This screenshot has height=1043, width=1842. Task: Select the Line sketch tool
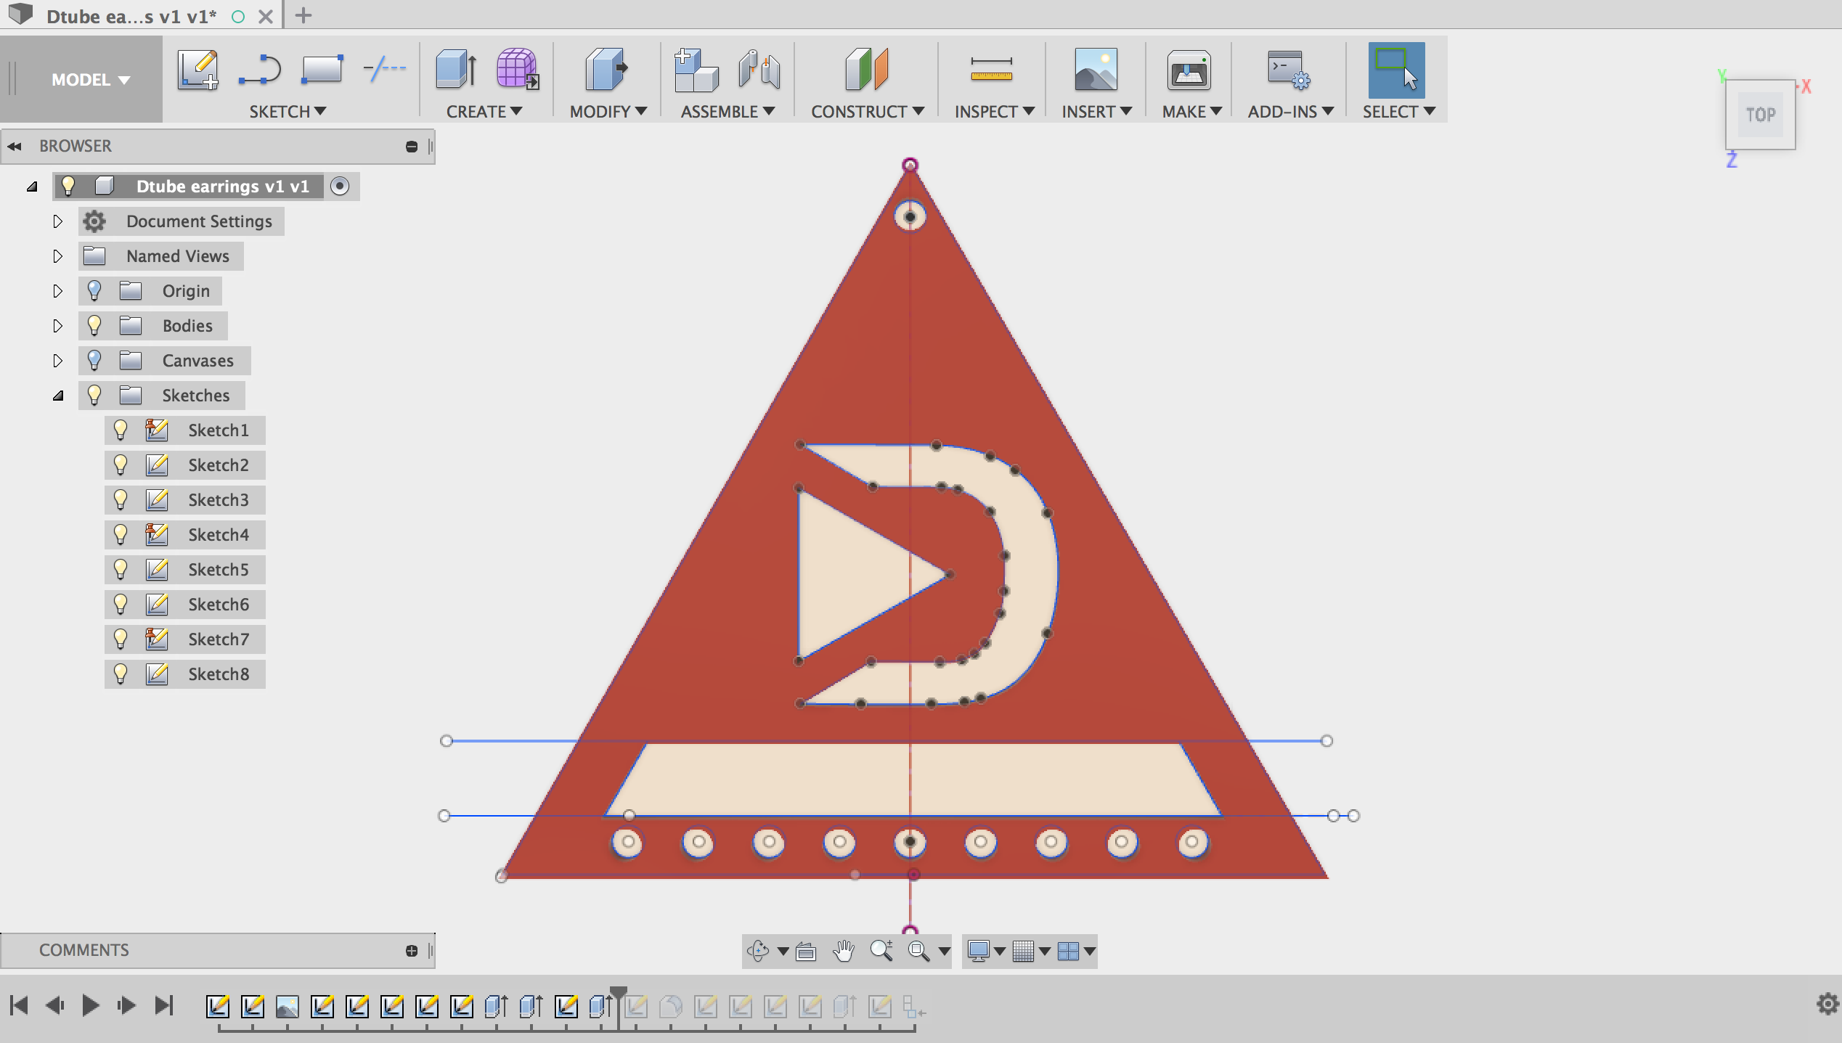tap(260, 70)
